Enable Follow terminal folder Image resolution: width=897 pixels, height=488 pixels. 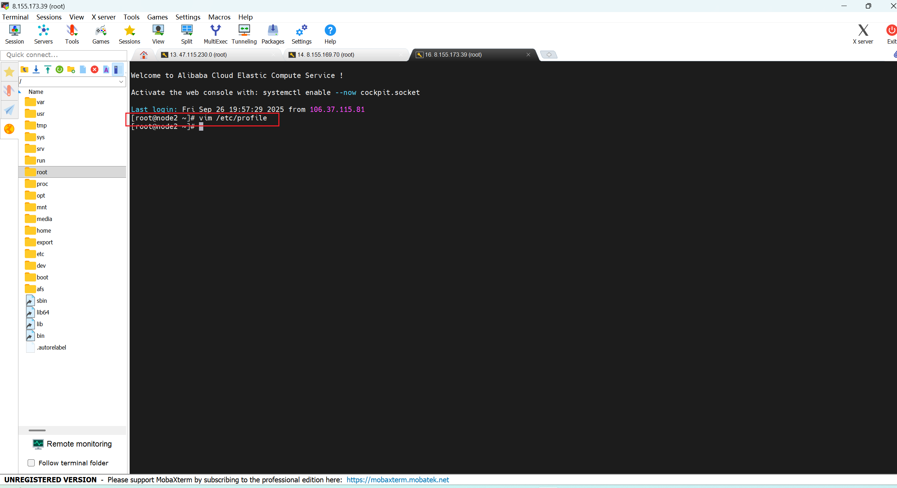31,463
